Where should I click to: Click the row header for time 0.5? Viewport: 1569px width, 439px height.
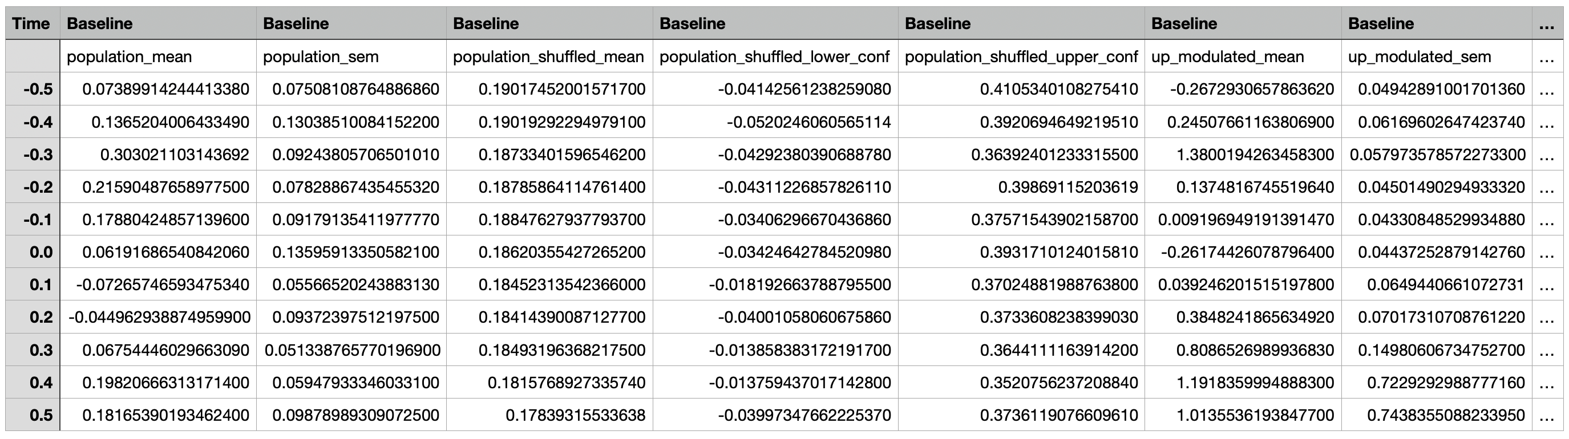click(x=33, y=415)
